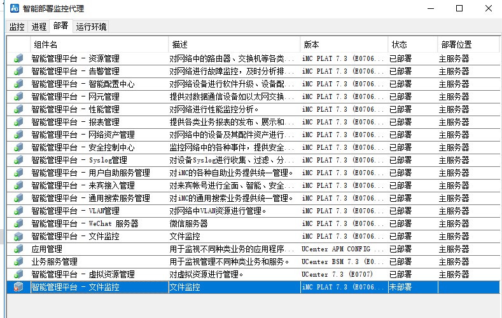This screenshot has height=318, width=502.
Task: Minimize the 智能部署监控代理 window
Action: [431, 8]
